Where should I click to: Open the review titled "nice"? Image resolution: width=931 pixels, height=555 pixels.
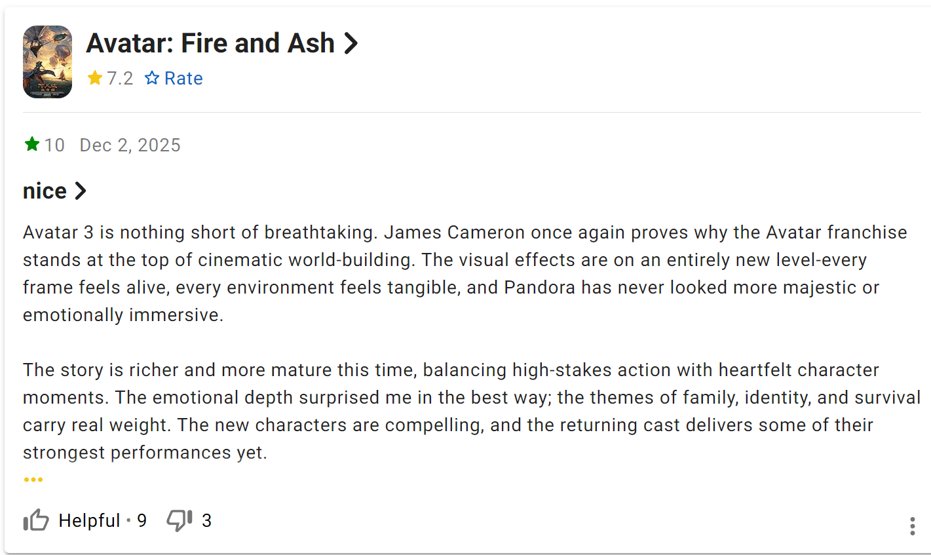(x=45, y=191)
